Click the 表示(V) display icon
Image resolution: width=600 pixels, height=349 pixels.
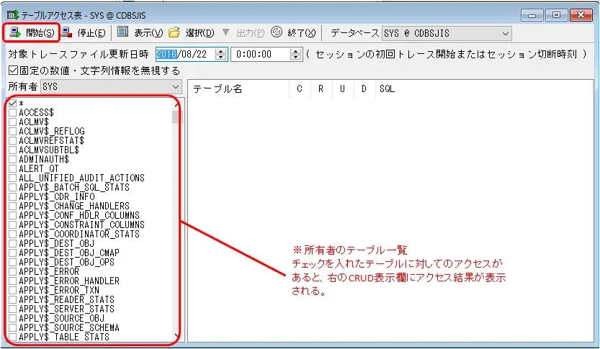[x=122, y=33]
